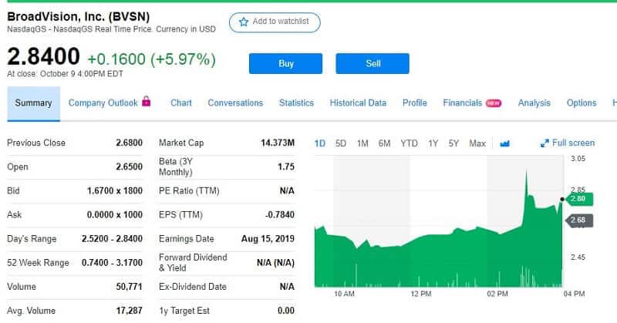
Task: Choose the 5Y chart range
Action: (x=453, y=143)
